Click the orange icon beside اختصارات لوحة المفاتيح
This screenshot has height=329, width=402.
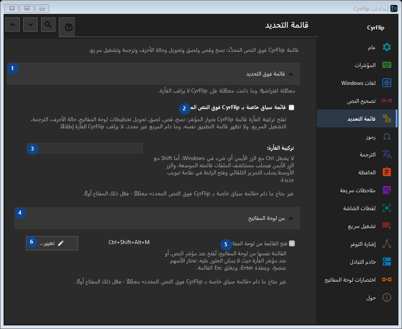[x=387, y=279]
